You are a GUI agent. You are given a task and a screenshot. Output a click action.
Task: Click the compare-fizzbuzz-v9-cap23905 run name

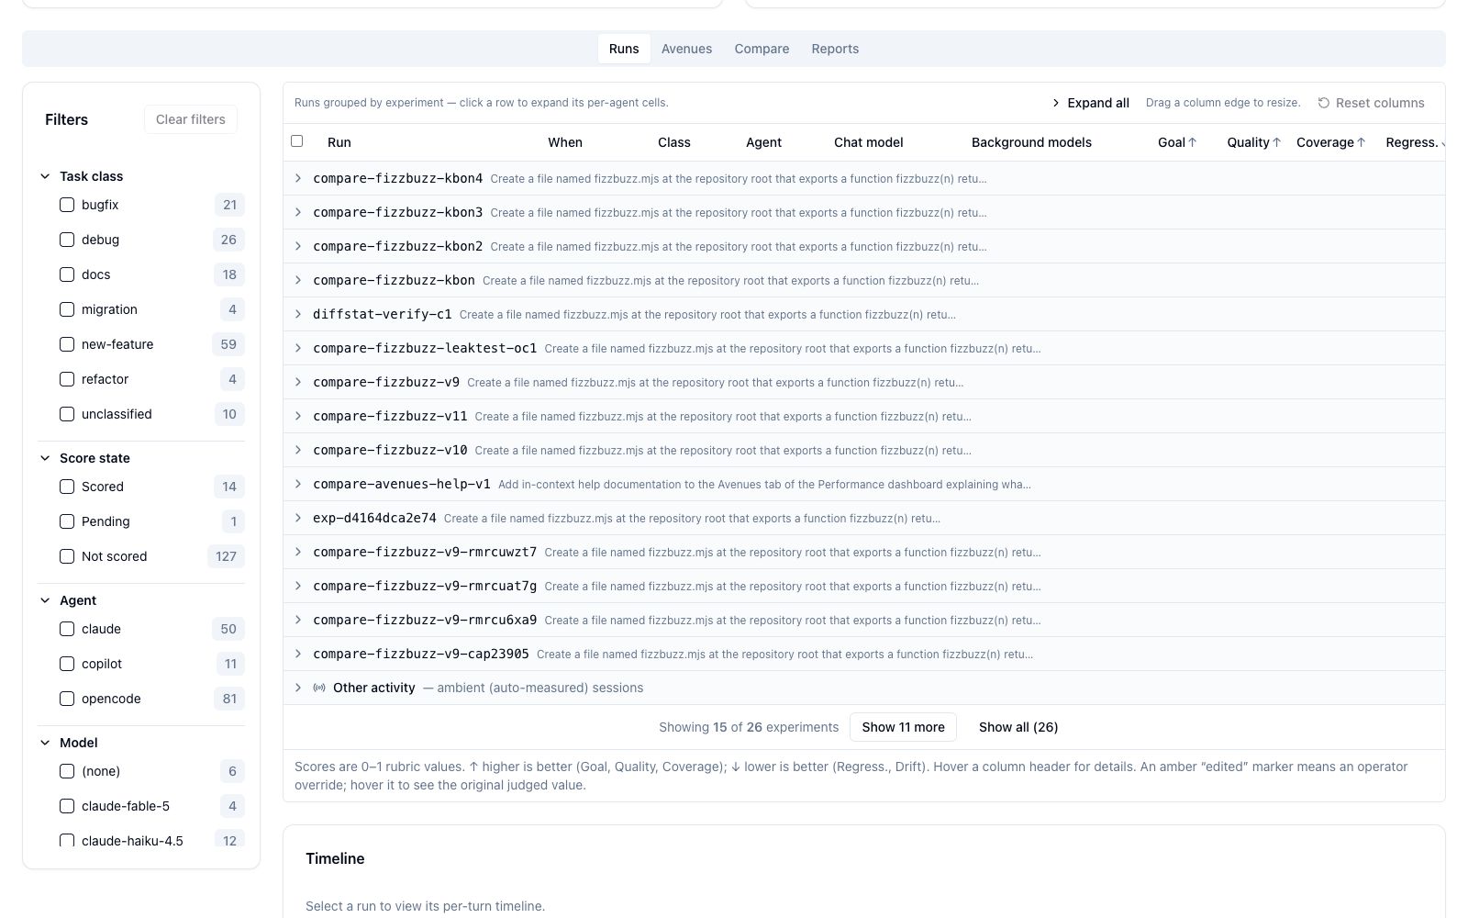pyautogui.click(x=421, y=654)
